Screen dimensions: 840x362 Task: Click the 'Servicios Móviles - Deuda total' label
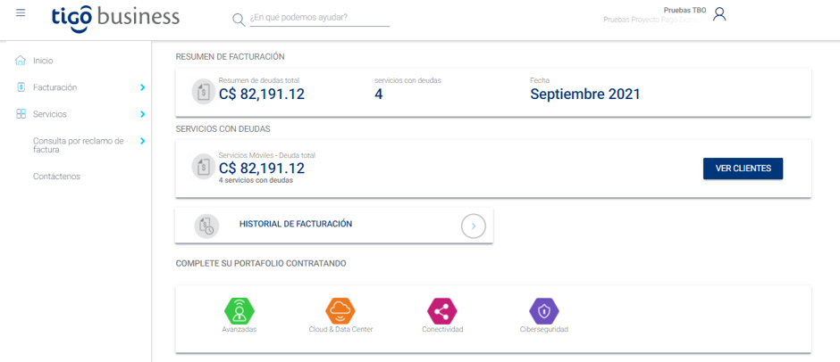267,156
